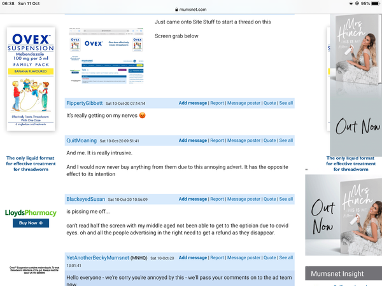Click 'Screen grab below' text
The width and height of the screenshot is (382, 286).
pos(176,36)
